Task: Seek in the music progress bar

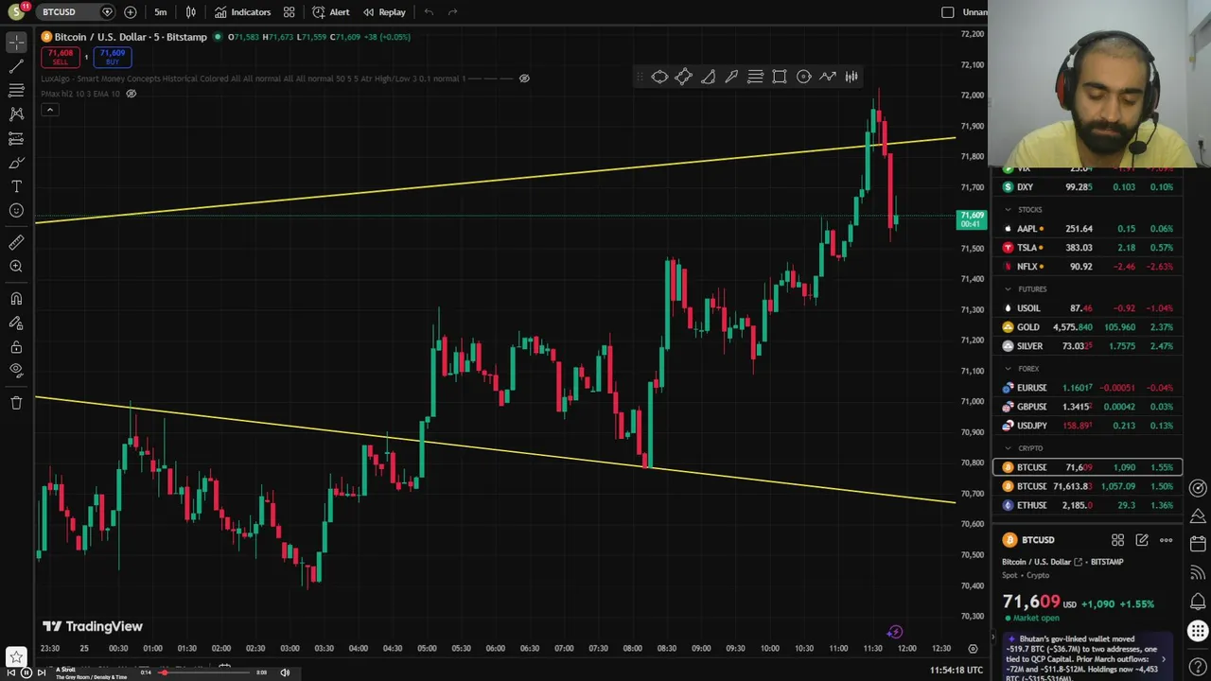Action: click(x=205, y=672)
